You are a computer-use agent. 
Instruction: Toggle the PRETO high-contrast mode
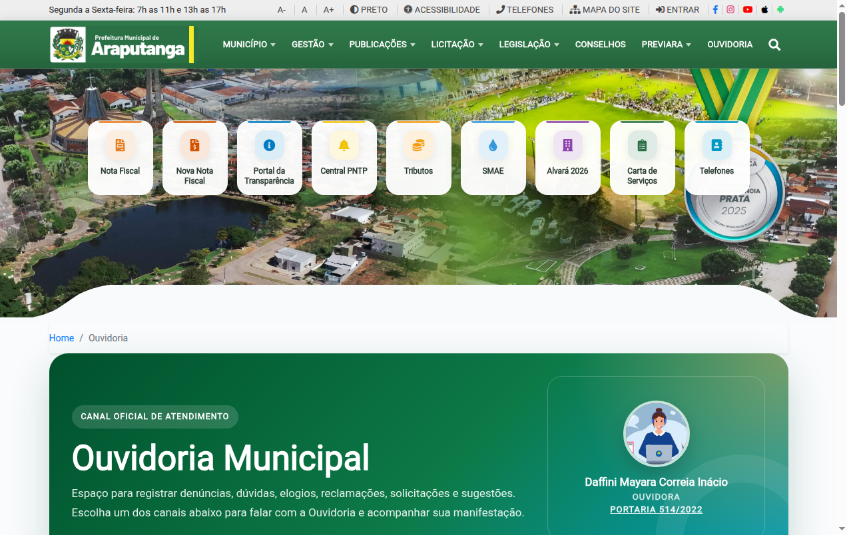click(369, 10)
